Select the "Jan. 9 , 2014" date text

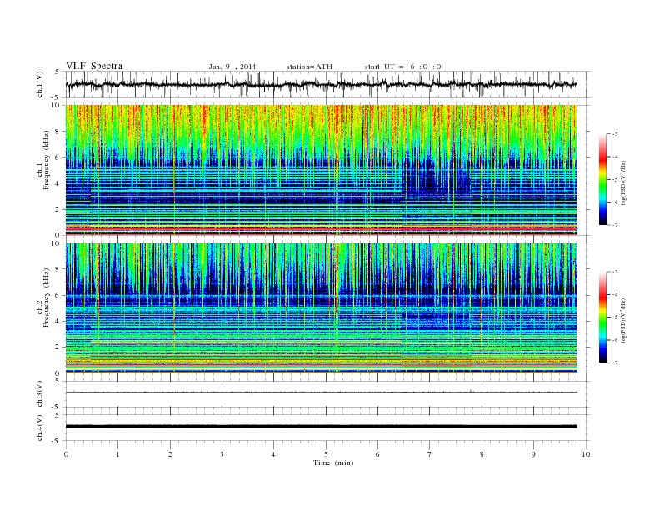tap(232, 67)
